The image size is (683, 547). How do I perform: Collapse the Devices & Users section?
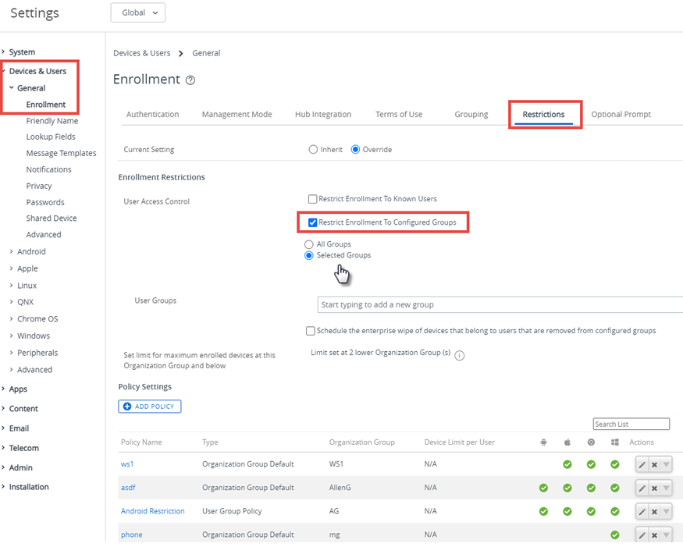click(x=3, y=71)
